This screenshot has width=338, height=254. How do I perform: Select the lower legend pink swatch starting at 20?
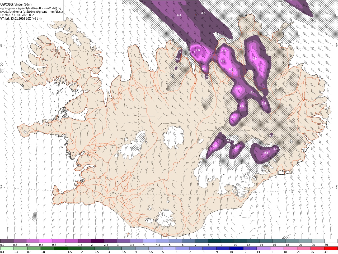(x=304, y=248)
